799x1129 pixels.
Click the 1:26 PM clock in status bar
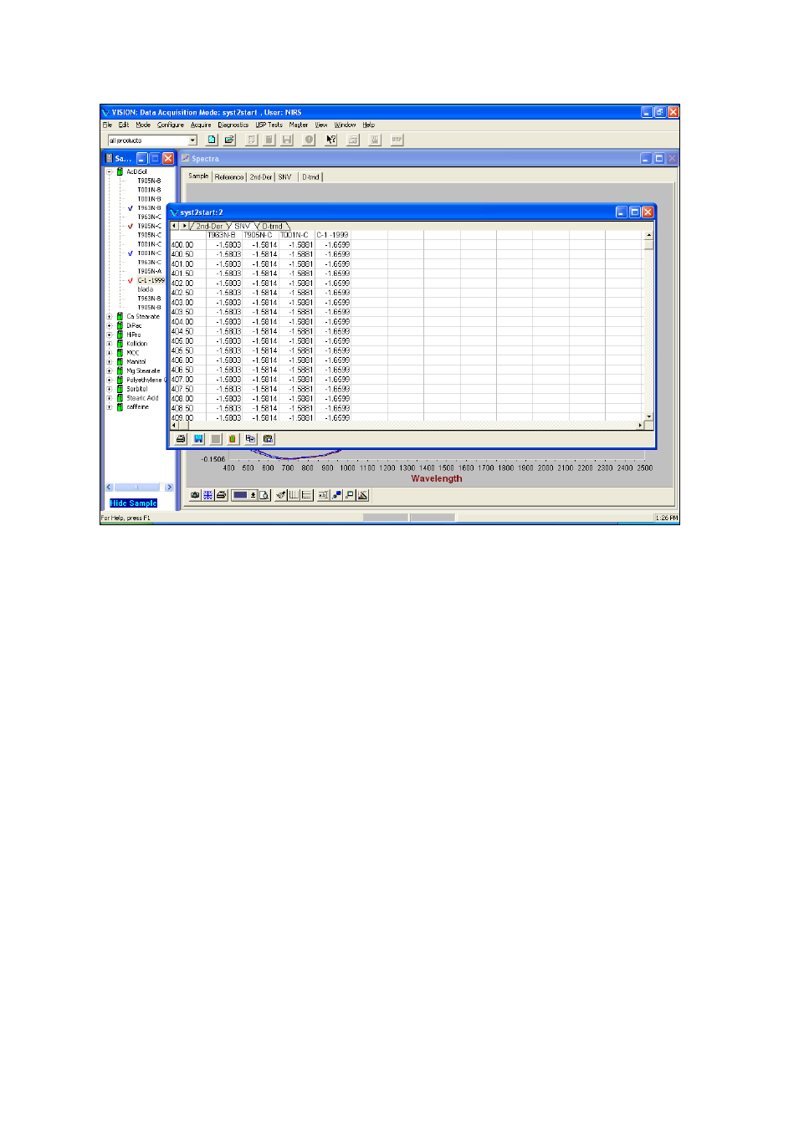coord(667,519)
